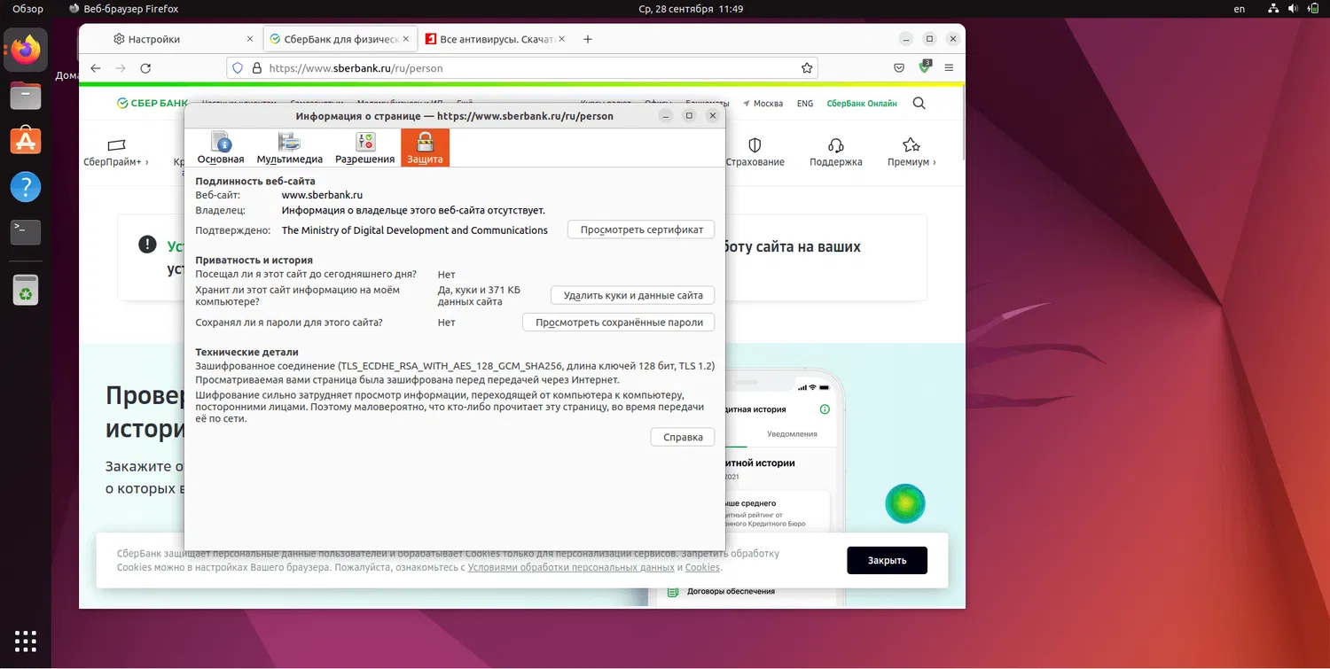Click the green assistant orb

point(905,503)
